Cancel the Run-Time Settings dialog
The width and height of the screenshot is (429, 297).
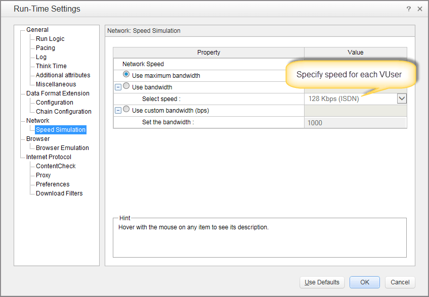click(400, 282)
